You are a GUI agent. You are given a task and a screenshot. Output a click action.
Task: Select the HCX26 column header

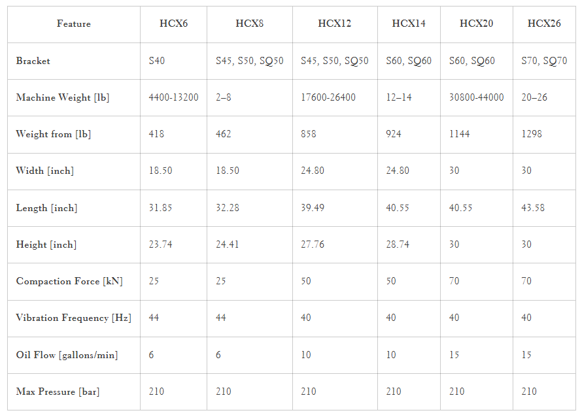(x=544, y=24)
